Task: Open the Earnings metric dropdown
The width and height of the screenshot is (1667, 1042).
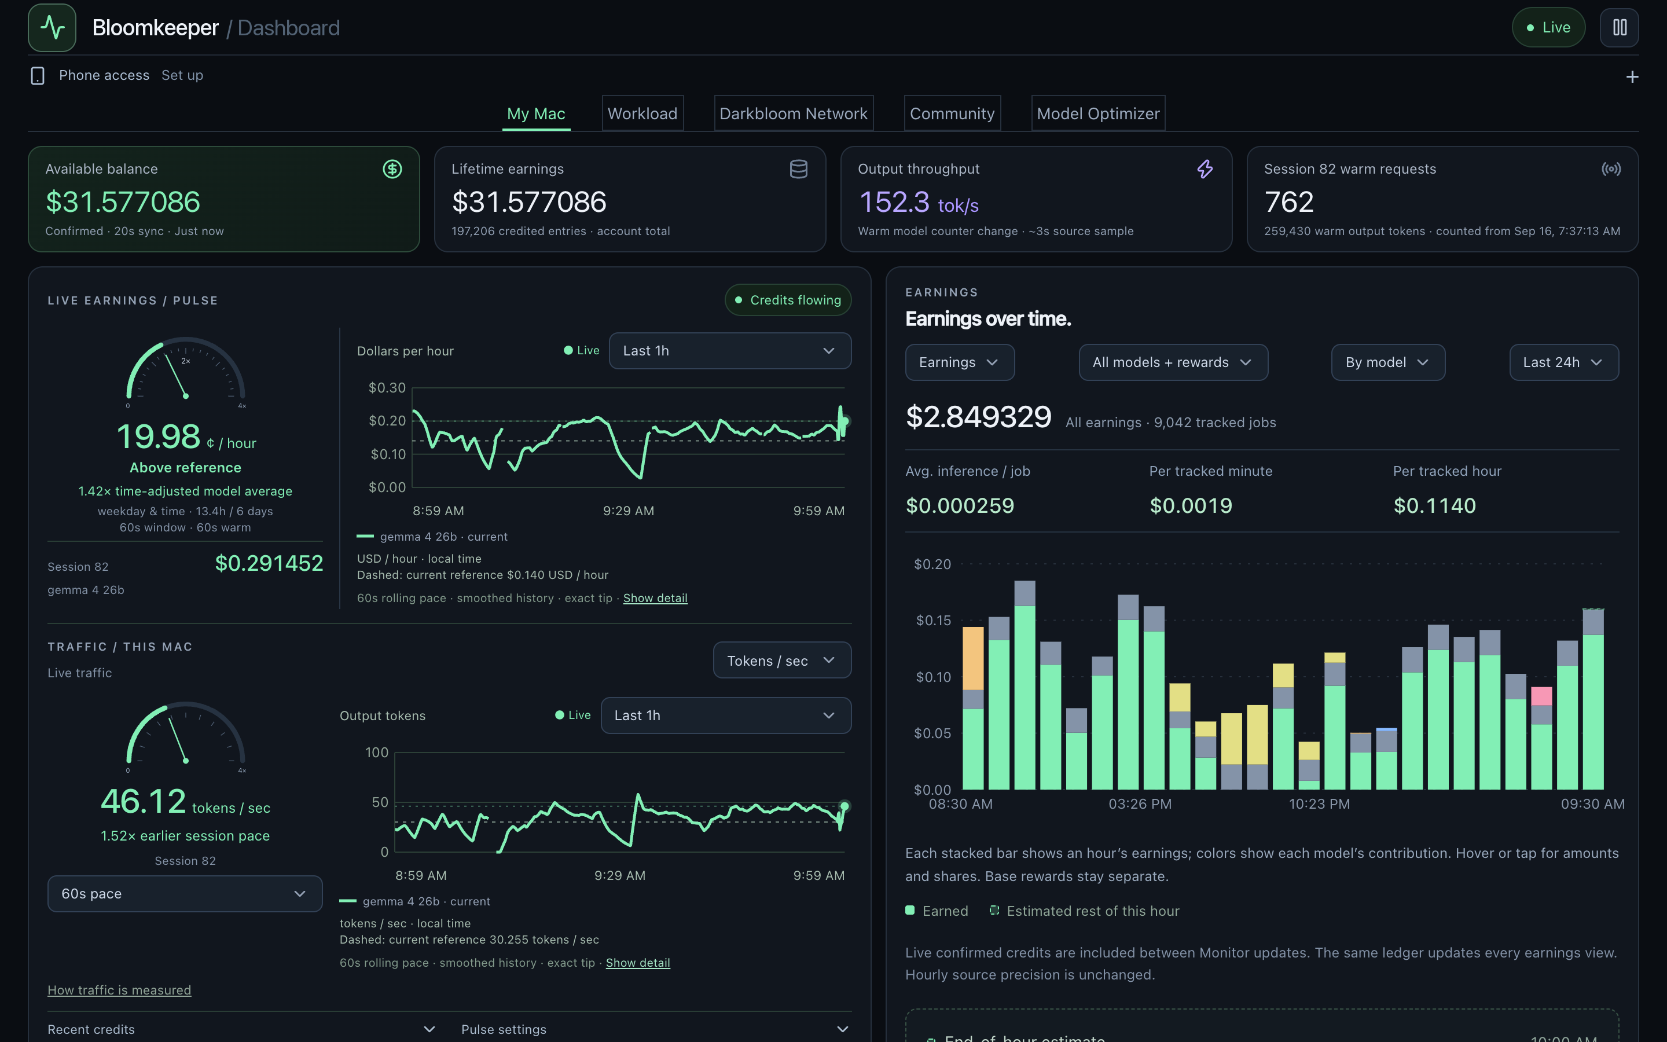Action: [x=960, y=362]
